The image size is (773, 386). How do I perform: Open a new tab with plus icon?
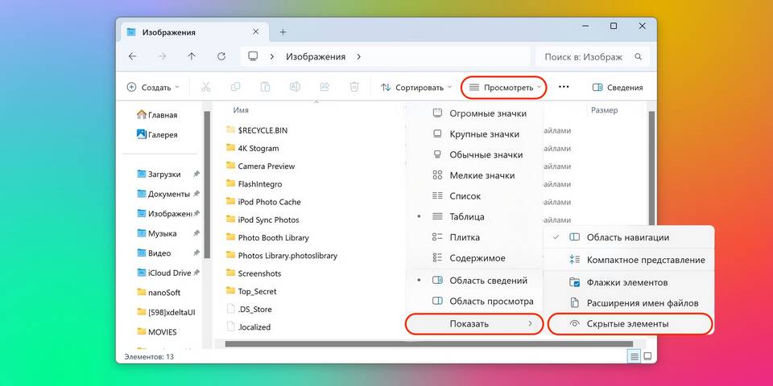point(283,32)
